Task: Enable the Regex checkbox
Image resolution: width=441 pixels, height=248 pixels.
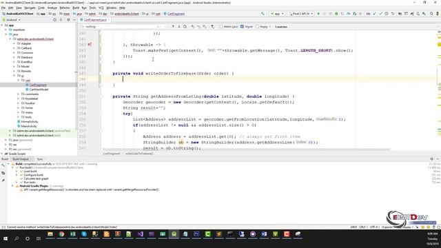Action: tap(257, 26)
